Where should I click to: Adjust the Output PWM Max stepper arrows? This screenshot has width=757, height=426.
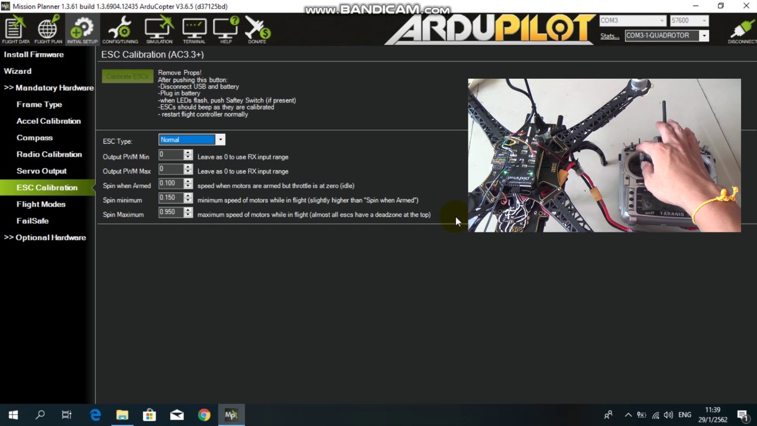click(188, 169)
